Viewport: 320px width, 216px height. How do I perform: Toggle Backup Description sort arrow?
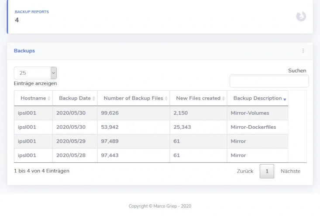pyautogui.click(x=285, y=99)
